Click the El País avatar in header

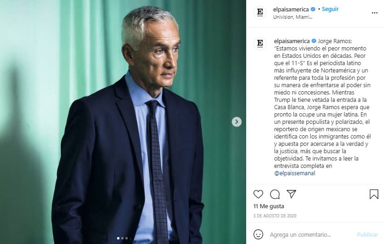pyautogui.click(x=260, y=13)
